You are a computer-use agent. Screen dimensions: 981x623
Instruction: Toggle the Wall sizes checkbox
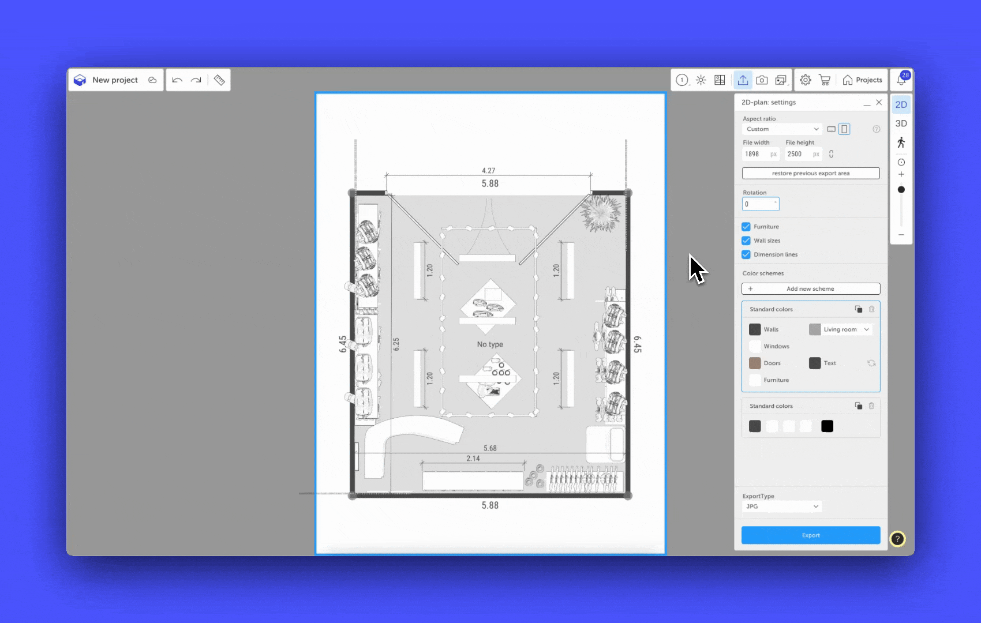point(746,241)
